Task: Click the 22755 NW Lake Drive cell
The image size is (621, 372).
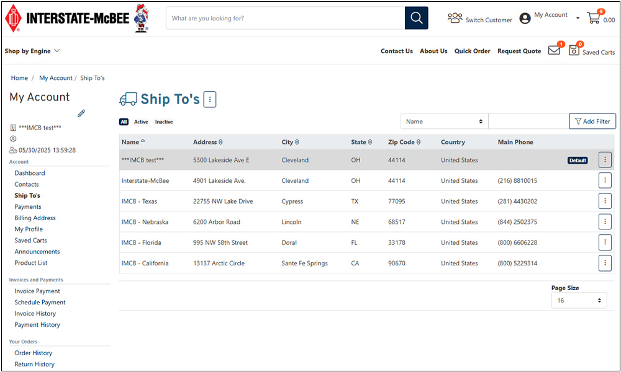Action: pyautogui.click(x=223, y=201)
